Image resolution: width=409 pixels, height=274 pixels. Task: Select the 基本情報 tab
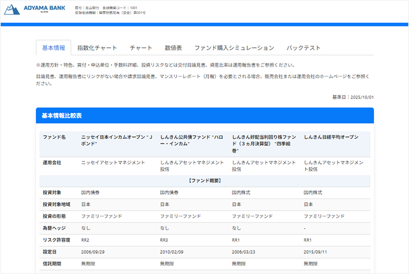coord(53,48)
